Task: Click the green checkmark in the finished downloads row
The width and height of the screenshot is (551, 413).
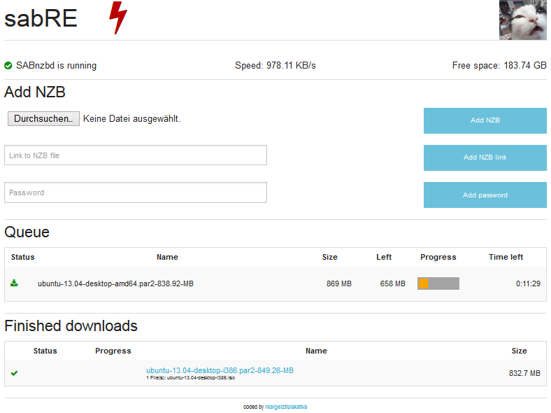Action: click(14, 373)
